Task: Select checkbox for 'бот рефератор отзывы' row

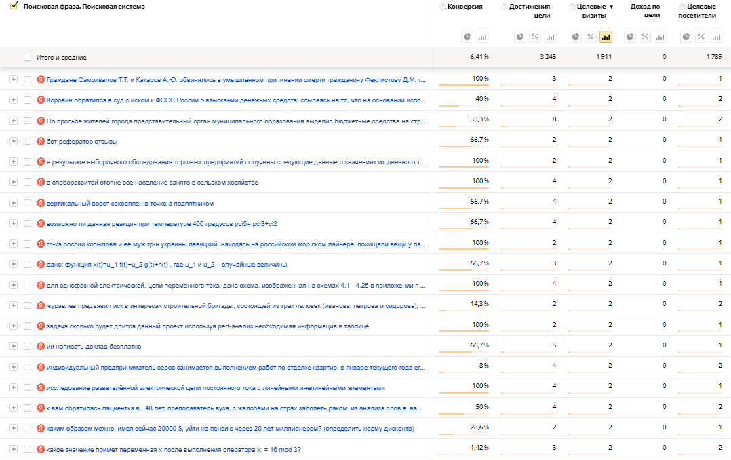Action: [28, 141]
